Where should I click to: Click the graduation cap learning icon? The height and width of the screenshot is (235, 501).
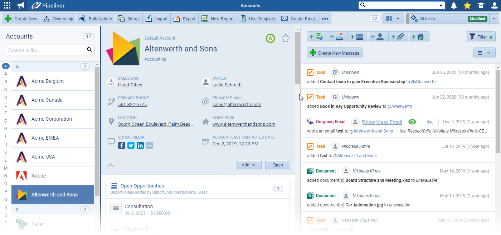click(481, 5)
